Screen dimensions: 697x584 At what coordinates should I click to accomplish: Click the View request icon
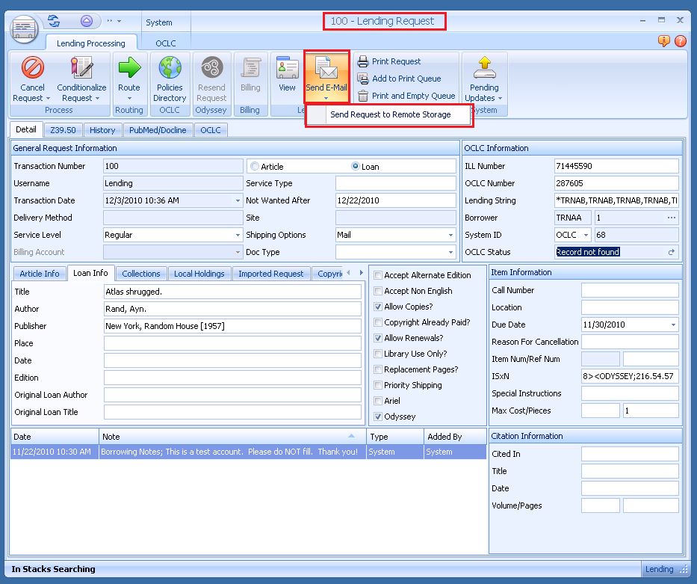pyautogui.click(x=287, y=69)
